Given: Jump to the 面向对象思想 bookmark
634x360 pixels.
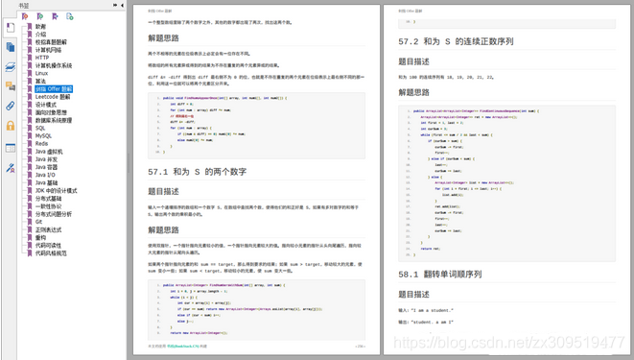Looking at the screenshot, I should tap(51, 112).
